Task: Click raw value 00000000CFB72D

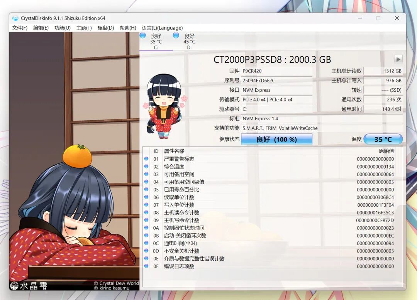Action: point(375,220)
